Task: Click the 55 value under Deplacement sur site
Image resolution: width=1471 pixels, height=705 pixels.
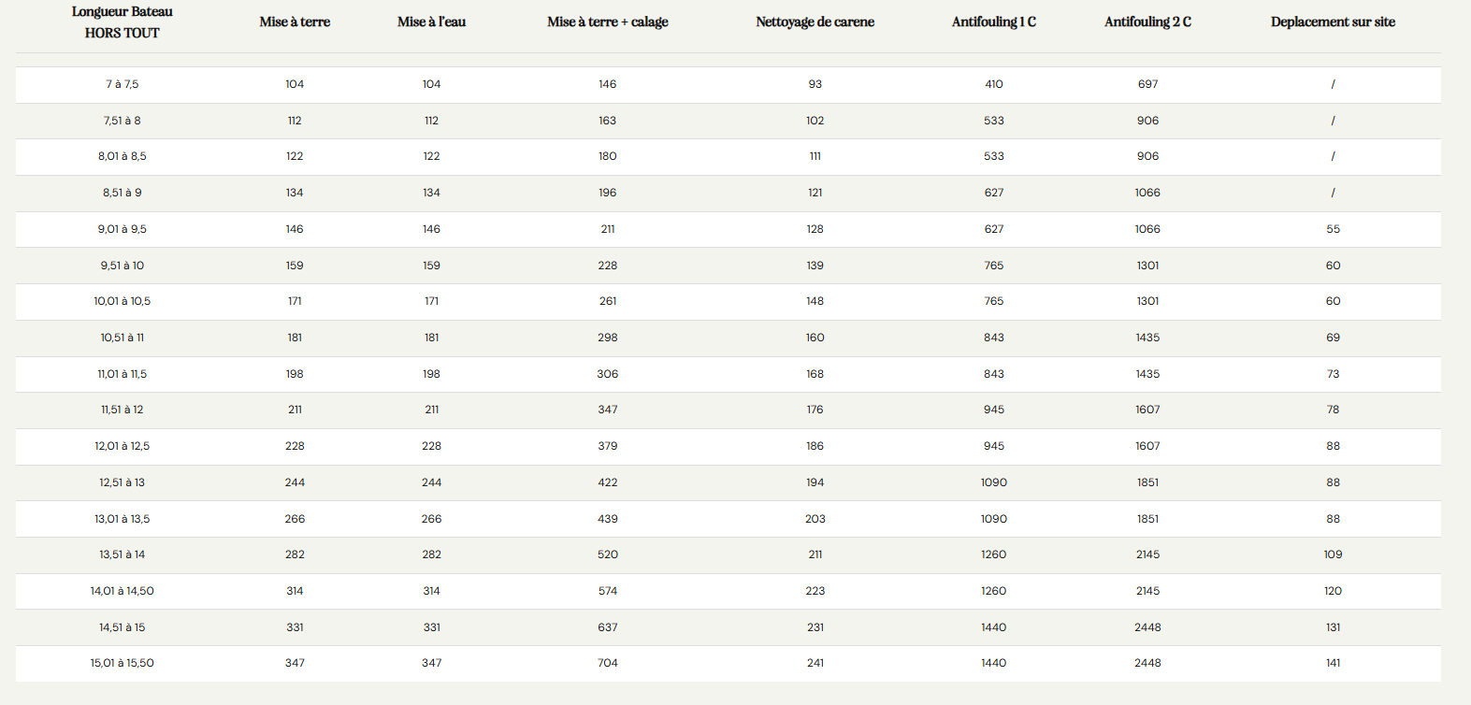Action: pyautogui.click(x=1333, y=229)
